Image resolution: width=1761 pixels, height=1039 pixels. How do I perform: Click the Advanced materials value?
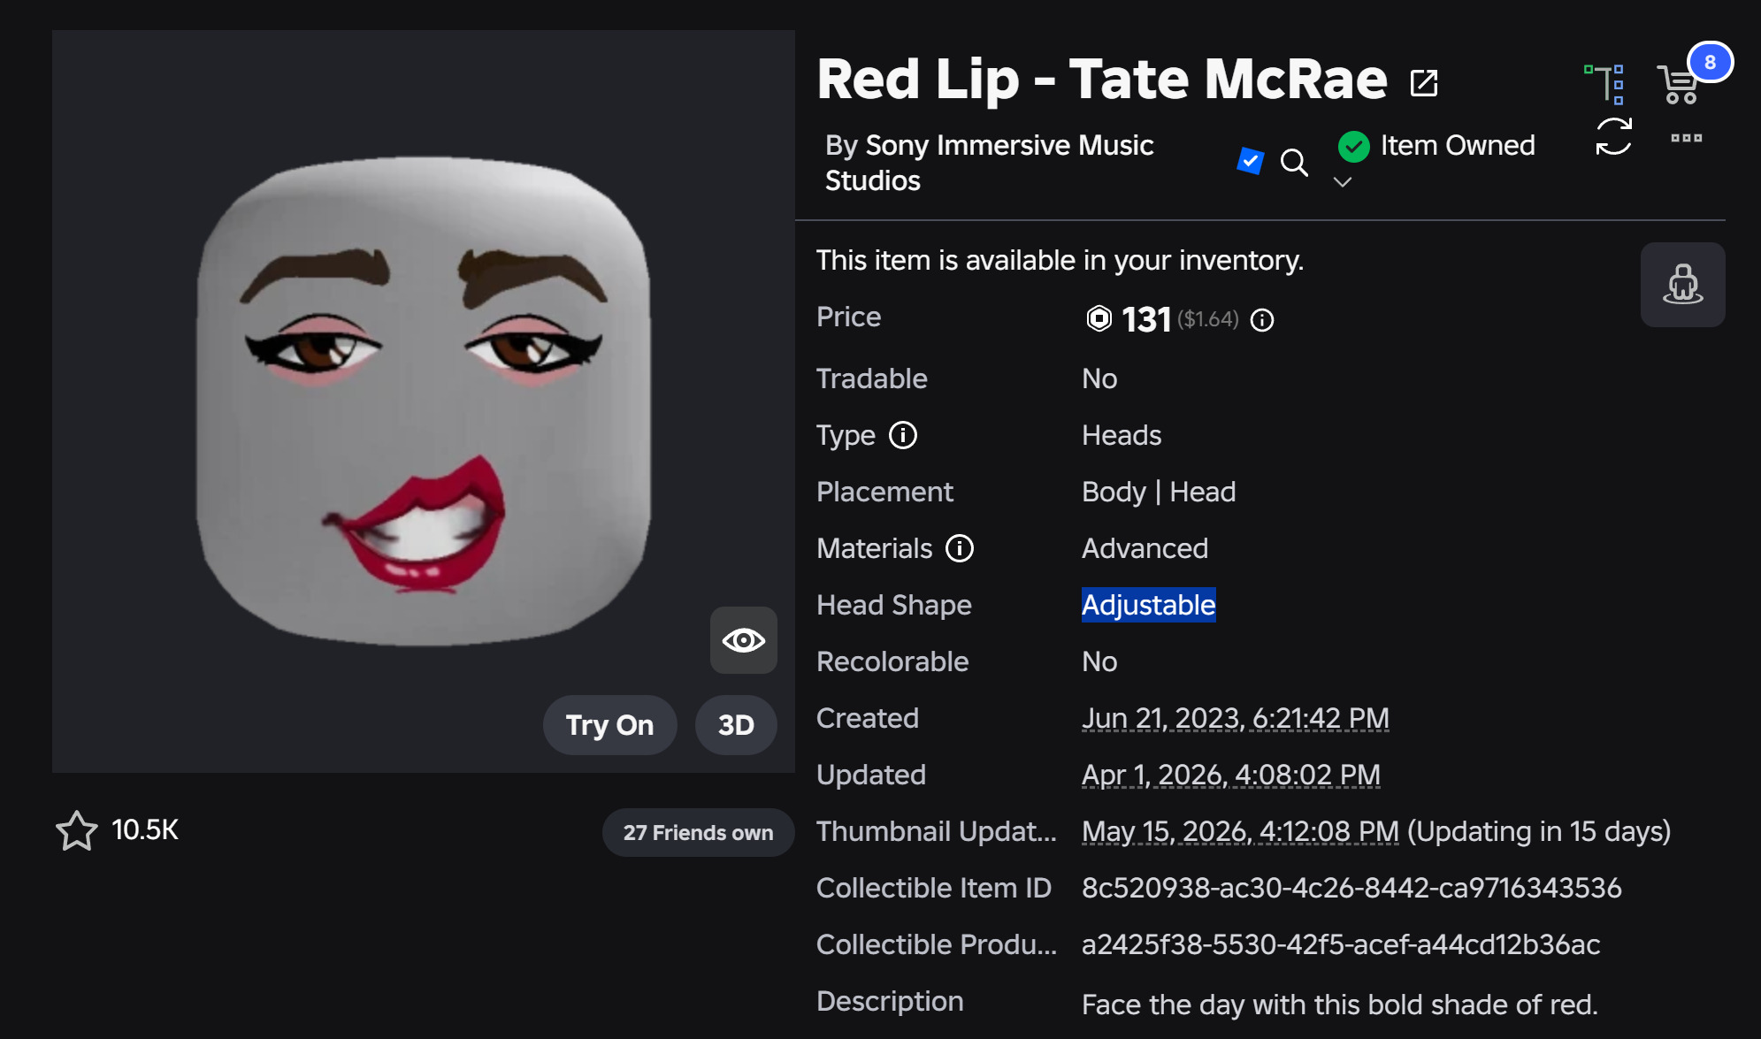click(1145, 548)
